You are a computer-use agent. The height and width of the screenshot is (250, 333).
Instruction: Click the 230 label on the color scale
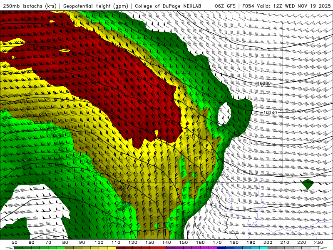coord(318,242)
